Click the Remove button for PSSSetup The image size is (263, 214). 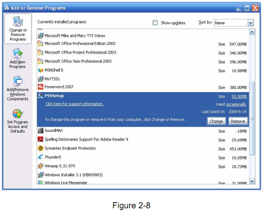pyautogui.click(x=238, y=121)
